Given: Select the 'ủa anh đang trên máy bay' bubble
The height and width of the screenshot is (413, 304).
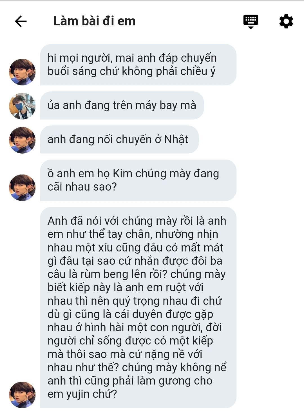Looking at the screenshot, I should 122,105.
